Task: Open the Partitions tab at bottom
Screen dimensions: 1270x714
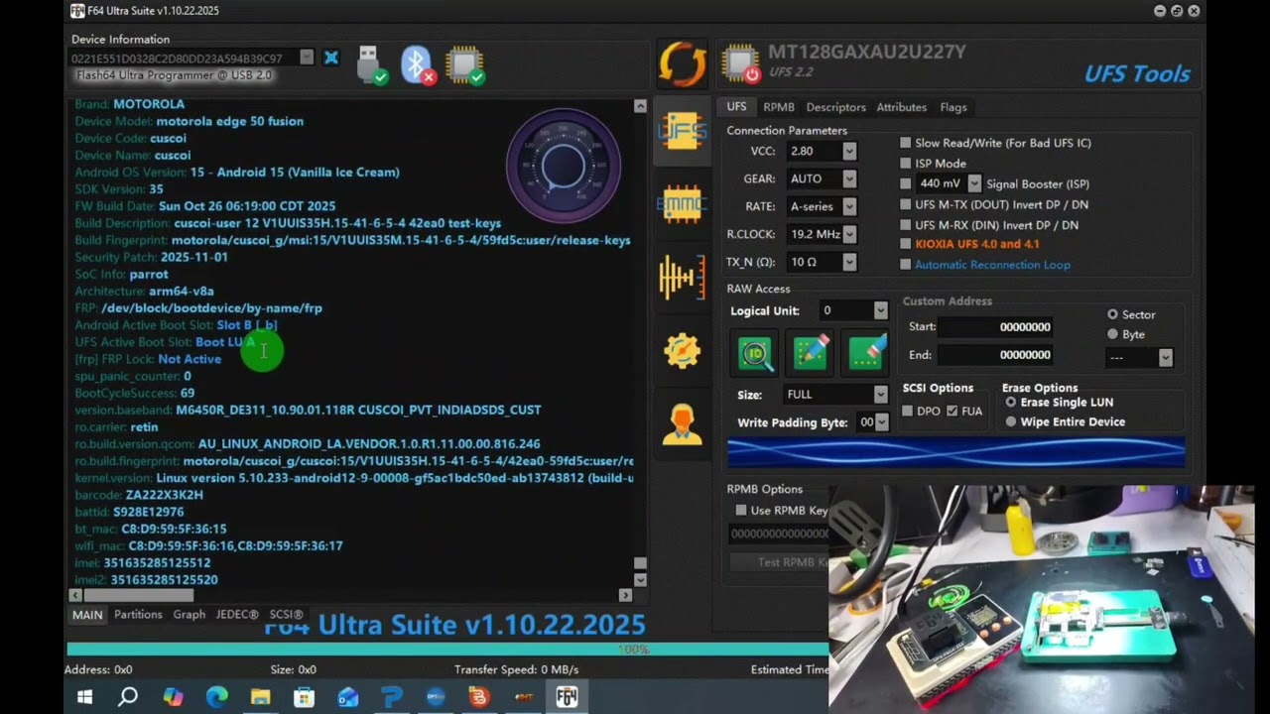Action: point(138,615)
